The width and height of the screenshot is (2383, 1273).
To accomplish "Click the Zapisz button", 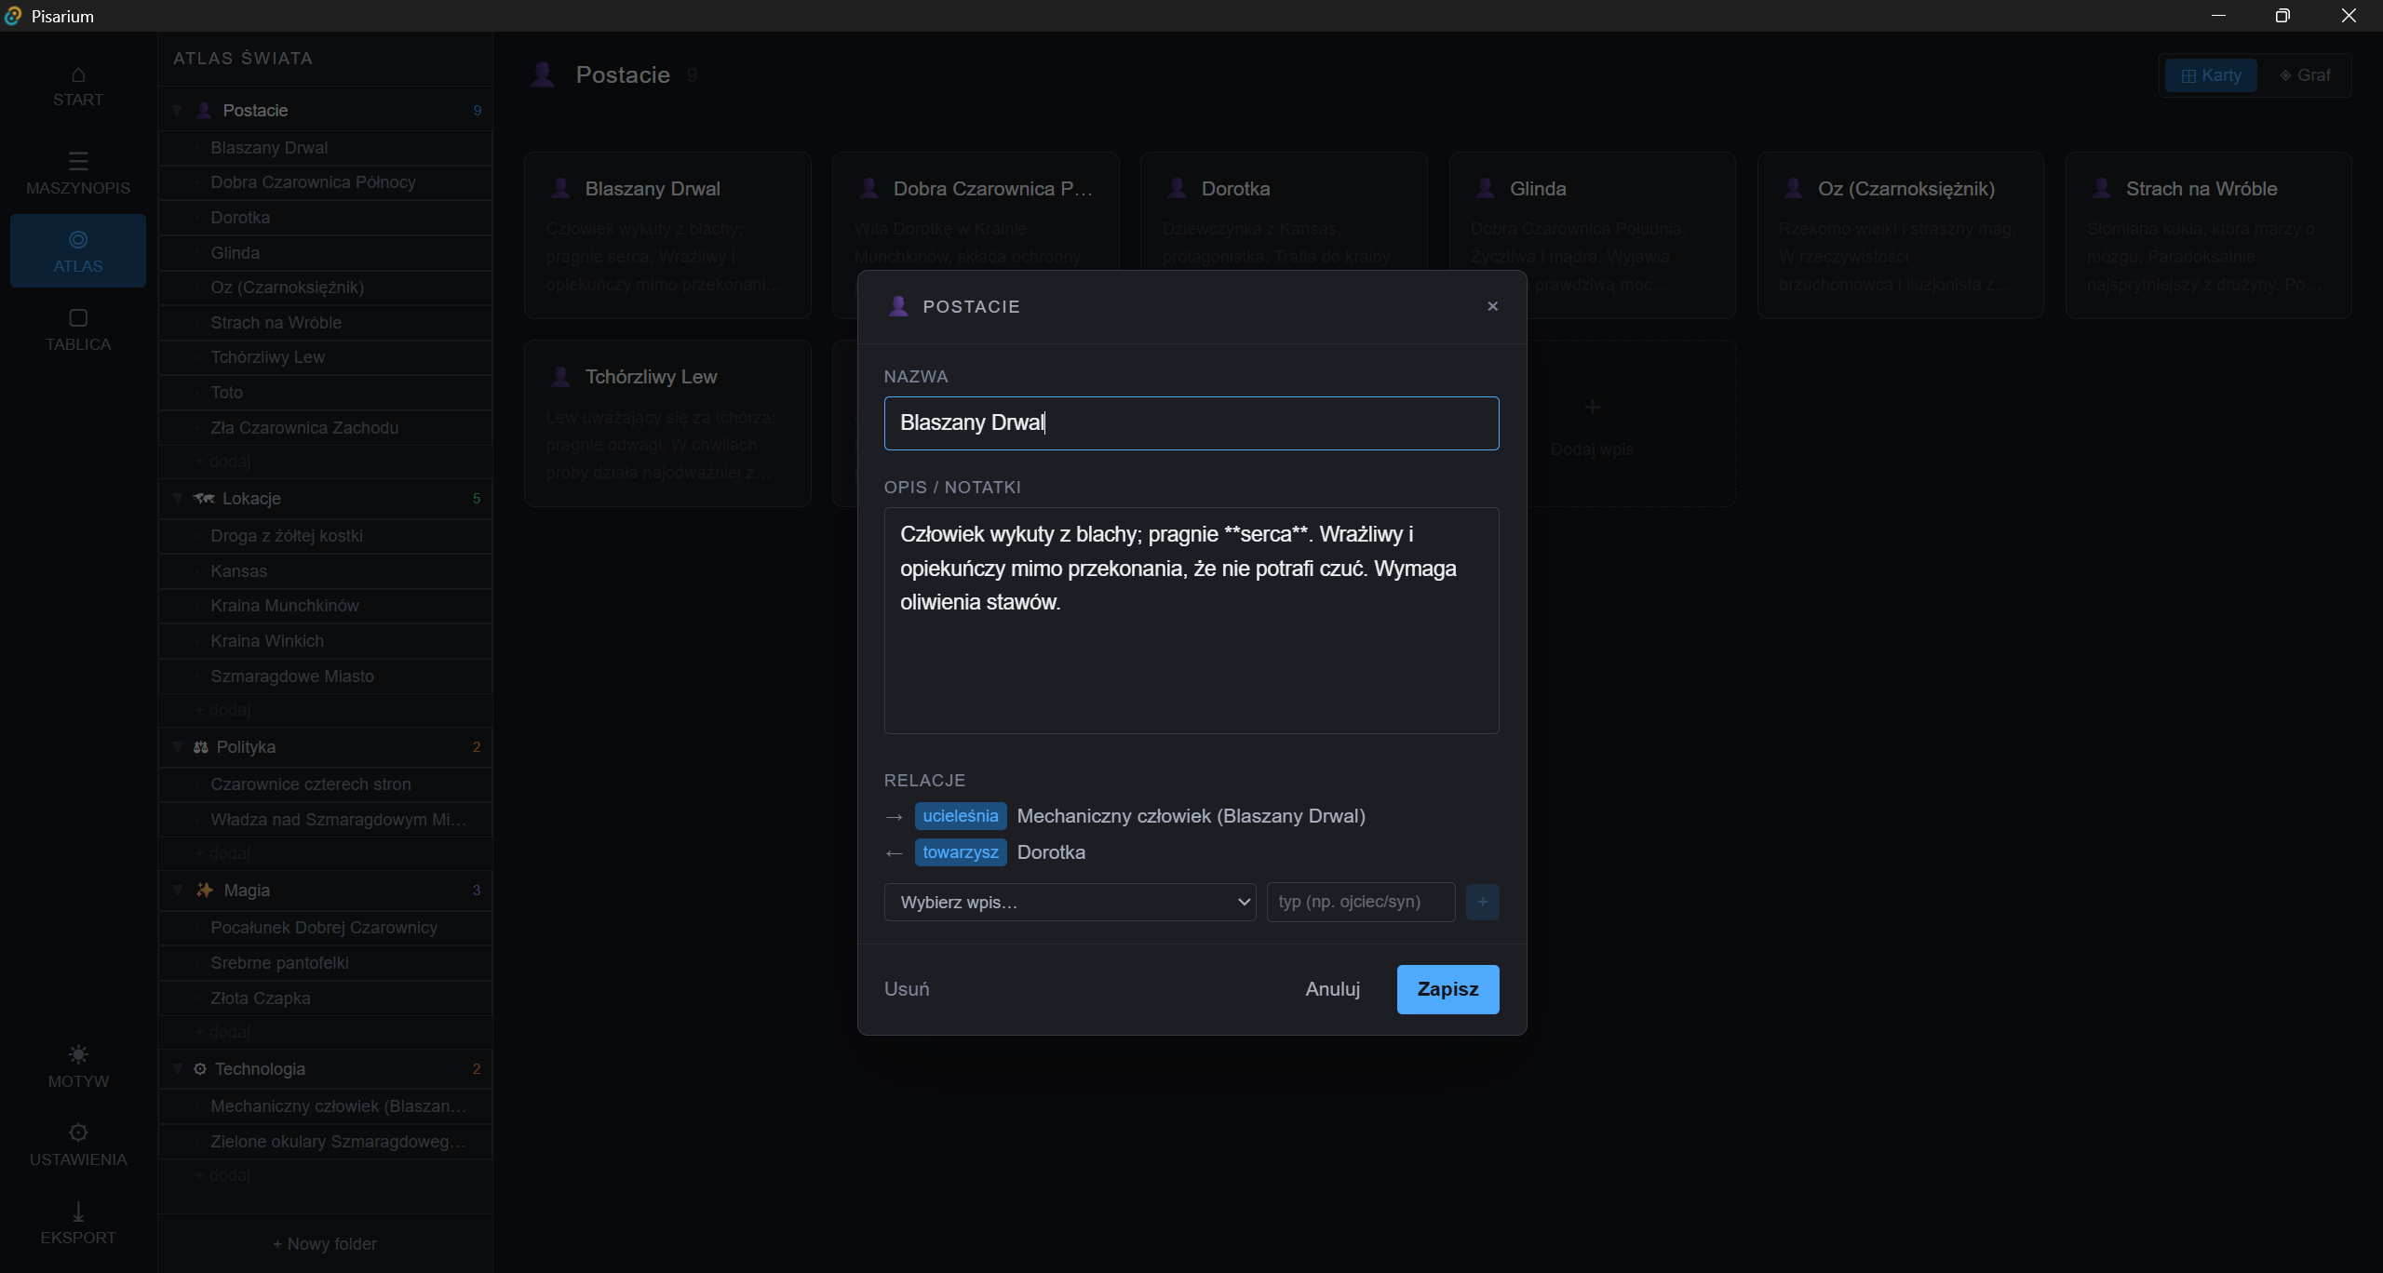I will (1447, 989).
